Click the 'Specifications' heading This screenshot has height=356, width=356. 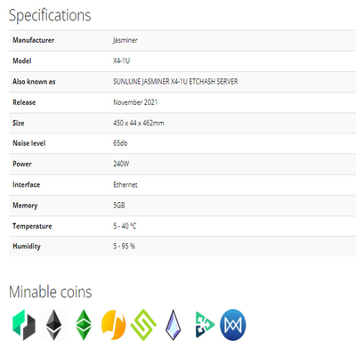(50, 15)
